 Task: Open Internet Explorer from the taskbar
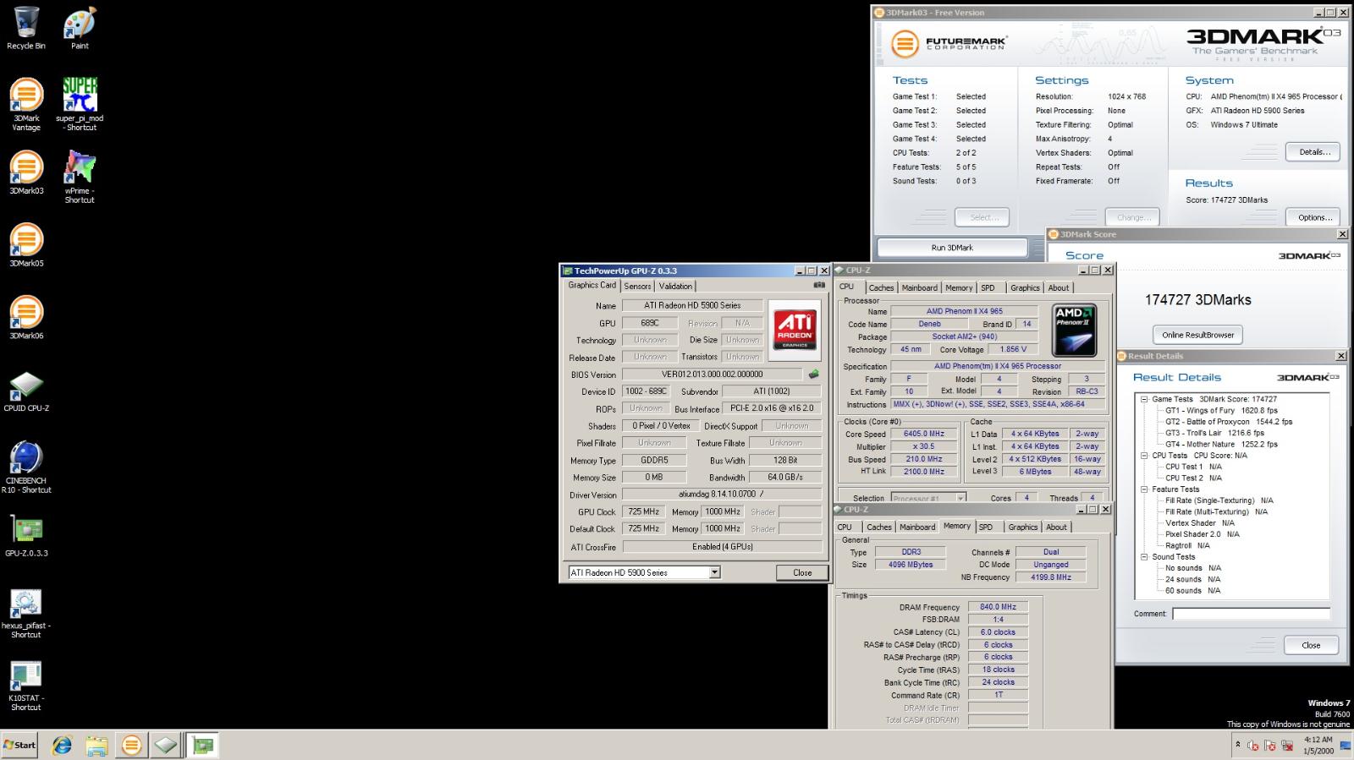coord(62,745)
